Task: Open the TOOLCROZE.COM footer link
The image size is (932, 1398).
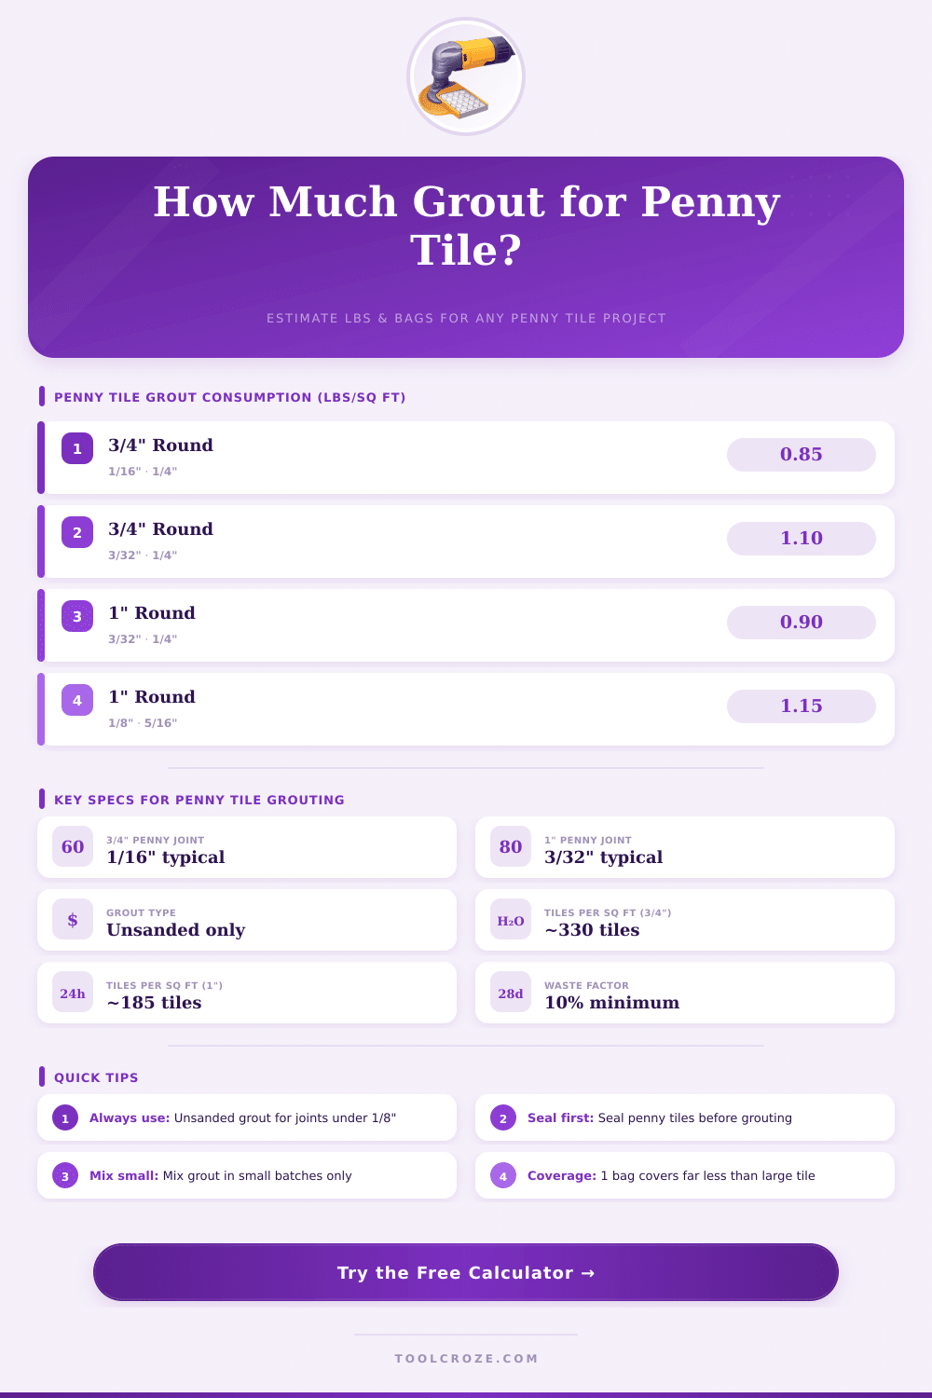Action: 466,1358
